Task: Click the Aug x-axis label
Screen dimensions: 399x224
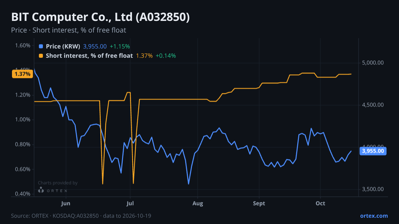Action: coord(198,203)
